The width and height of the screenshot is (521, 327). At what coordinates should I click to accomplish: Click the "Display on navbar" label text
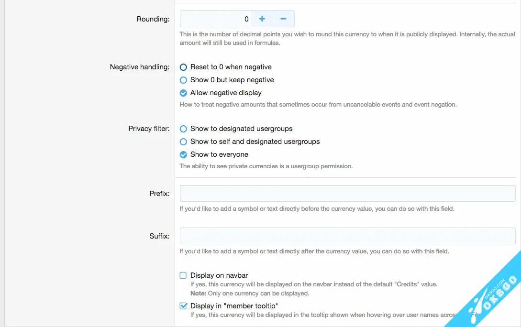(x=219, y=275)
